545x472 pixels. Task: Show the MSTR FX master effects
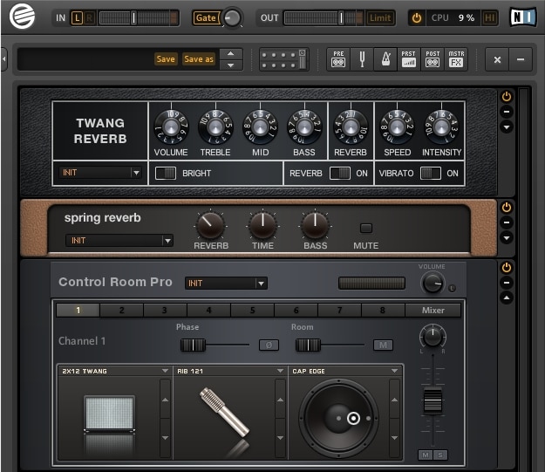[x=456, y=59]
